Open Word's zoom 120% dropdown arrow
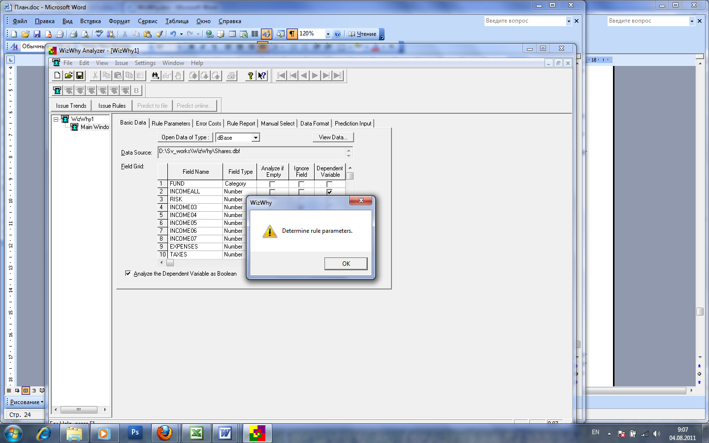The image size is (709, 443). [328, 34]
